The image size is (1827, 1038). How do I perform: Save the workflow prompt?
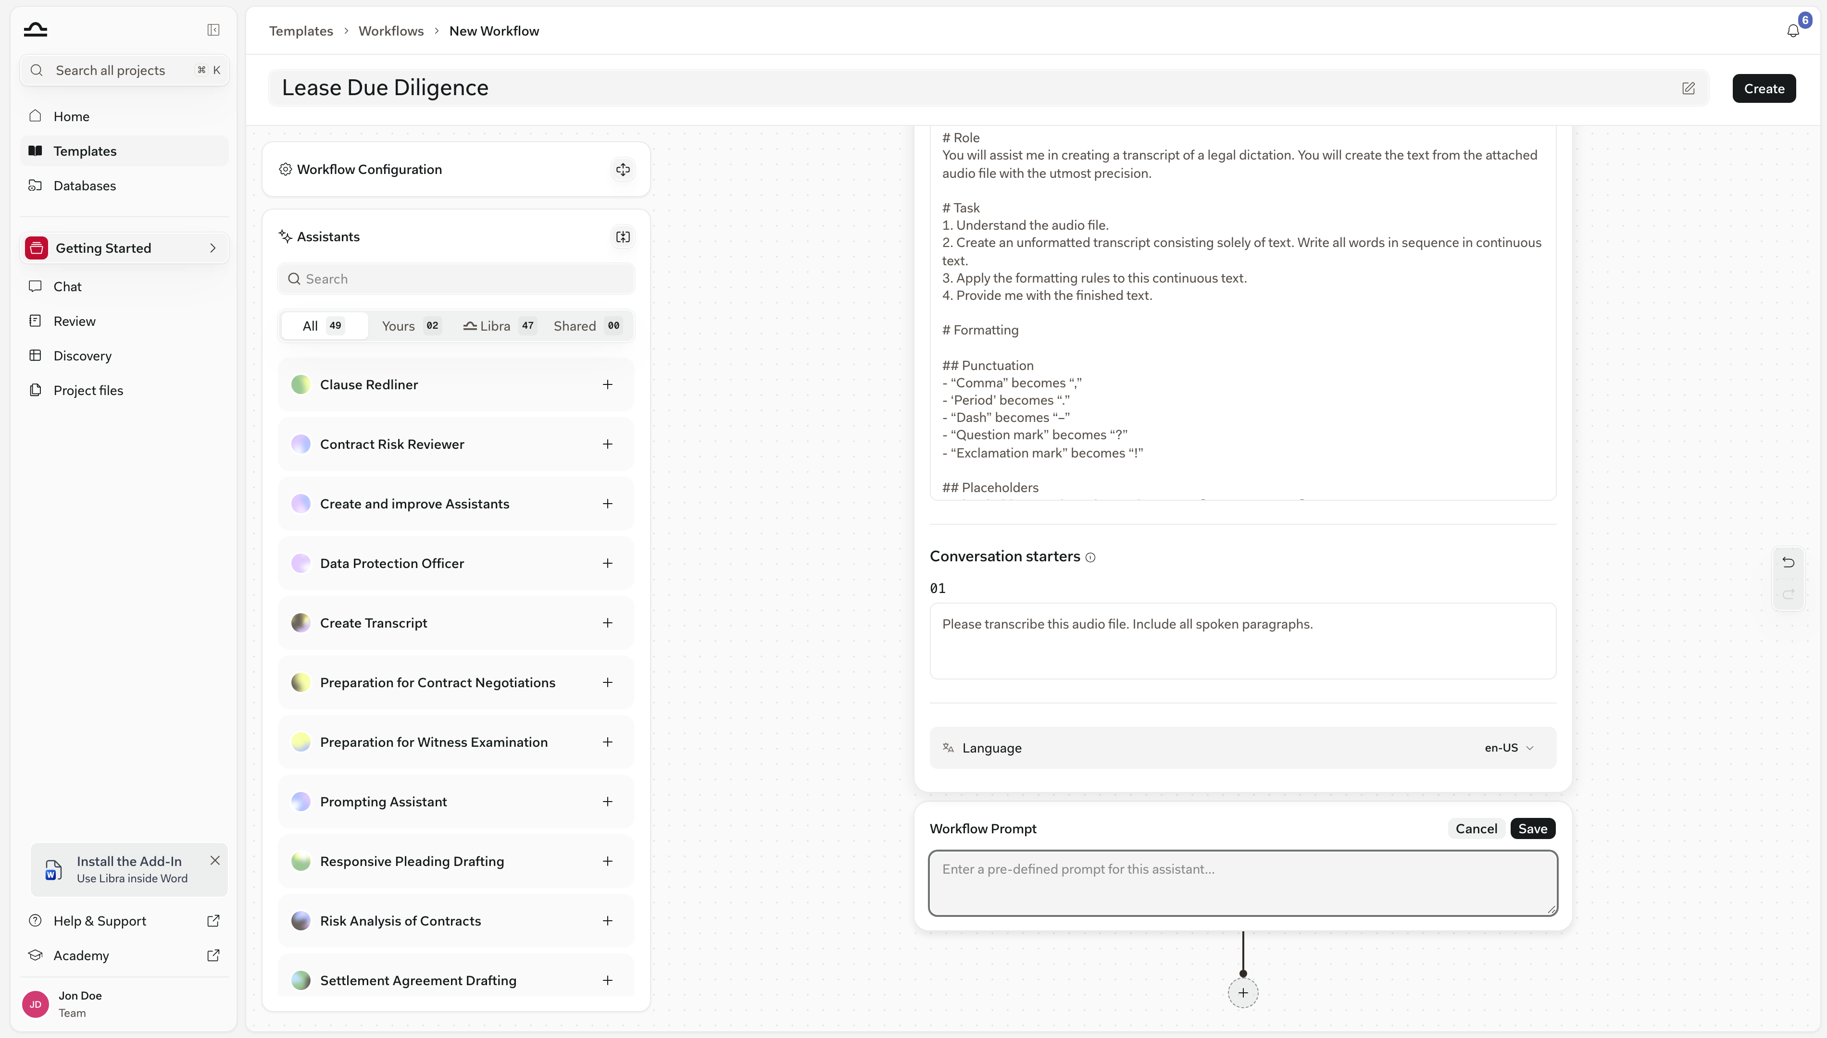[x=1532, y=828]
